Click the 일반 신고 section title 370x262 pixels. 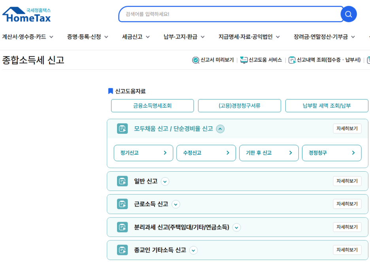145,181
